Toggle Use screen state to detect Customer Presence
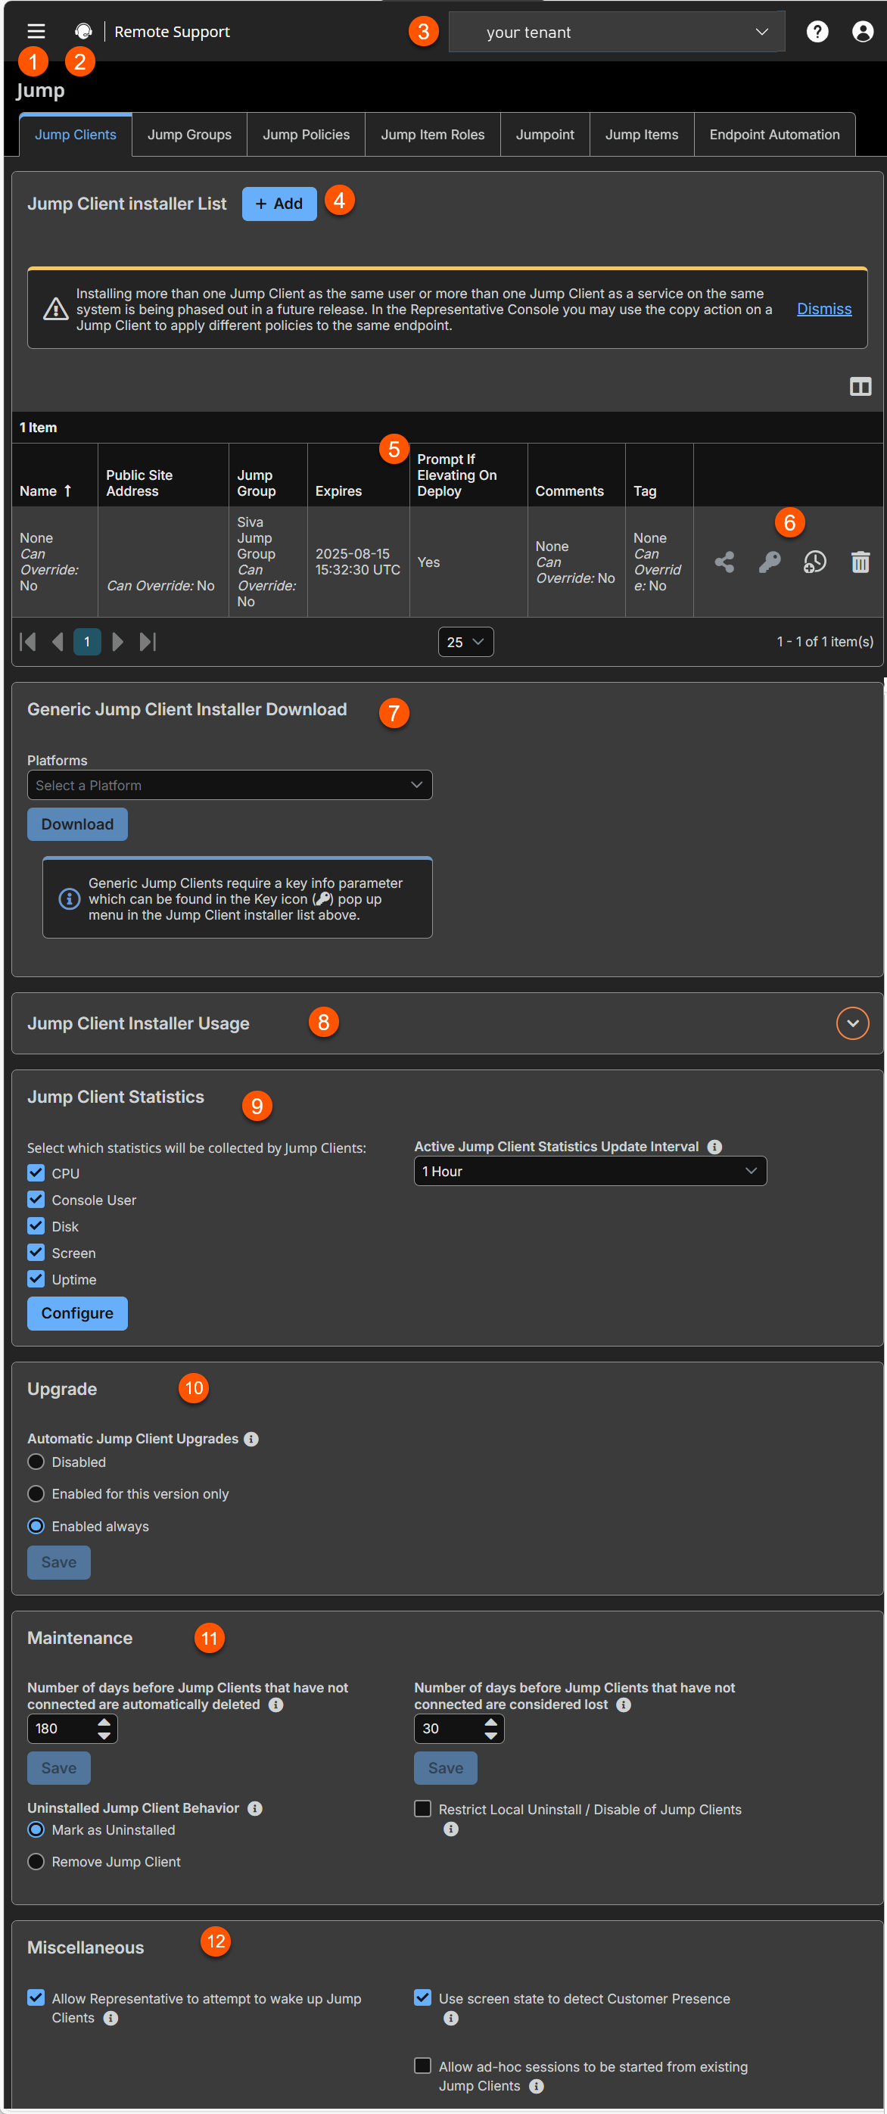This screenshot has width=887, height=2114. click(x=422, y=1997)
